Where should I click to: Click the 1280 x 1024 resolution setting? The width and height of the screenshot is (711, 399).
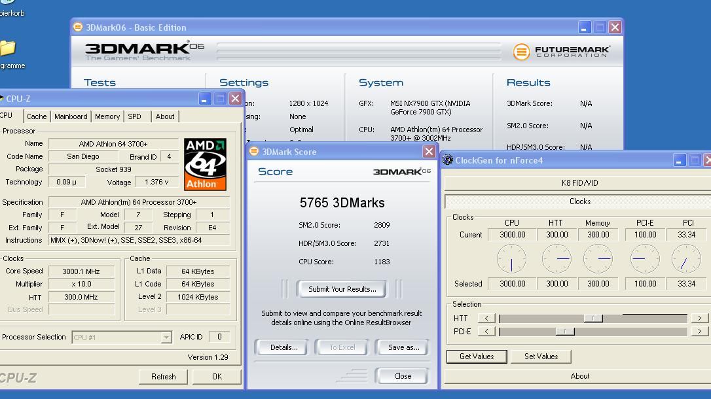coord(308,103)
